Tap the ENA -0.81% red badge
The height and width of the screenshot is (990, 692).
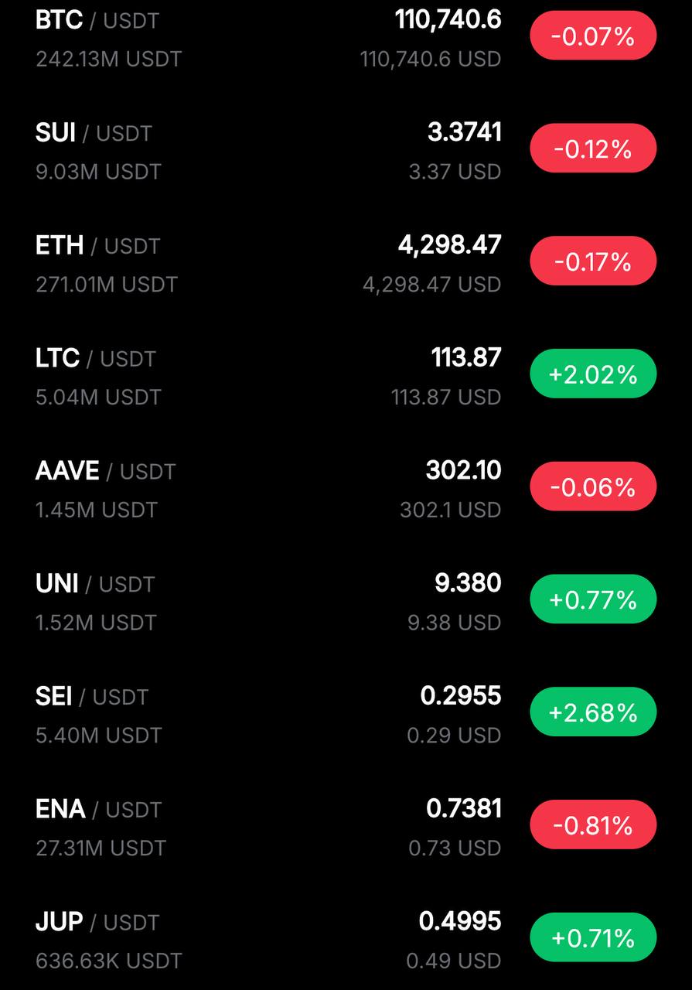[x=593, y=825]
